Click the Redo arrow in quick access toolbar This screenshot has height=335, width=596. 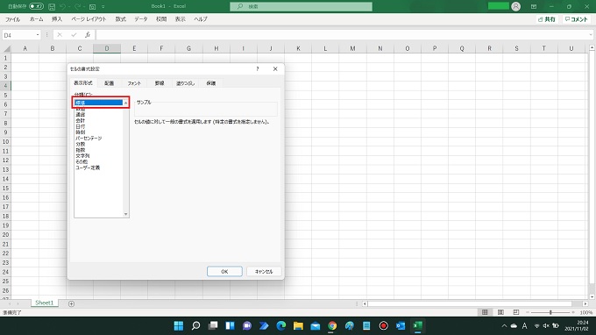(x=77, y=6)
